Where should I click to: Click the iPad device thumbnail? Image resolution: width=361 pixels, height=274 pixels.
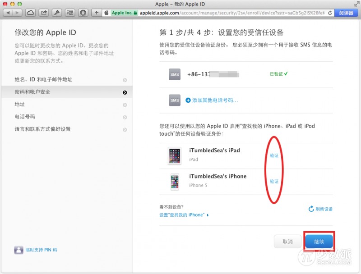click(x=175, y=156)
